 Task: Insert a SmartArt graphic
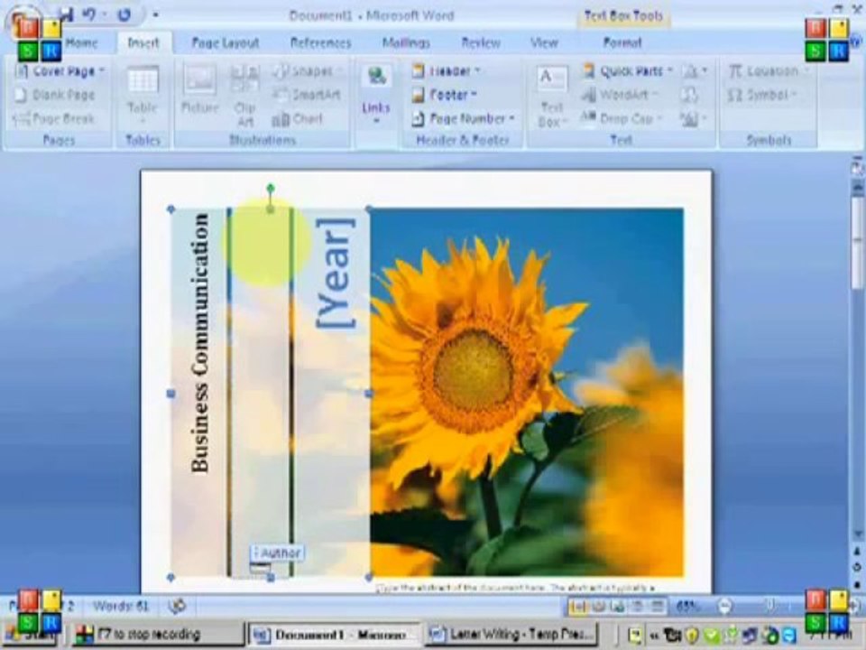(x=307, y=95)
